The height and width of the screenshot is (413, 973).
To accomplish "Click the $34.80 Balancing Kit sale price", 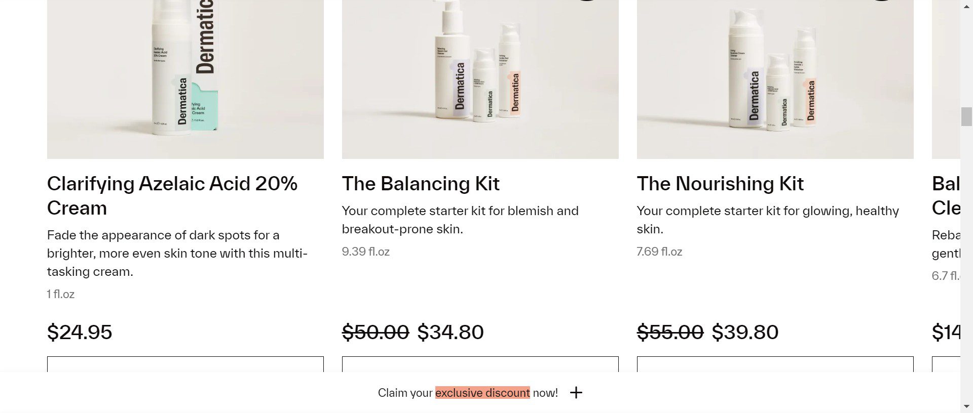I will point(451,333).
